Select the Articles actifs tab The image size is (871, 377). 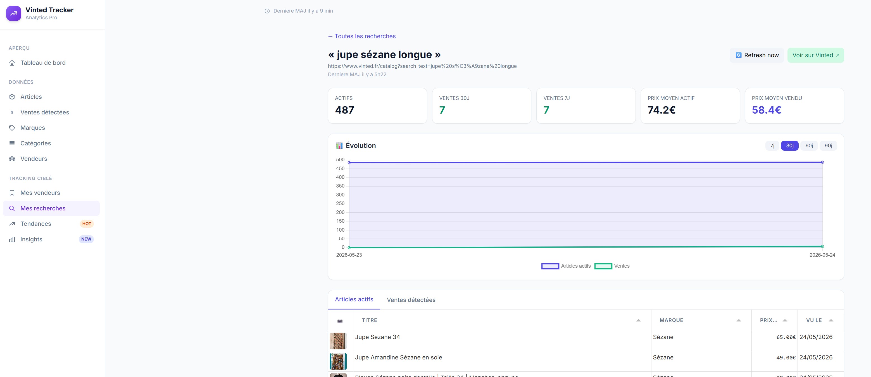pos(354,300)
